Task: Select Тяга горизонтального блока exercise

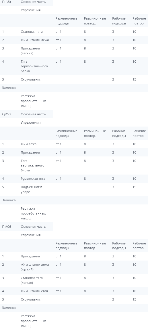Action: tap(34, 66)
